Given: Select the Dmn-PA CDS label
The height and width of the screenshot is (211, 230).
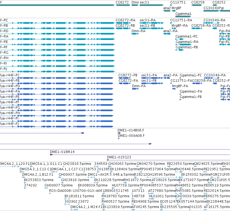Looking at the screenshot, I should pos(139,86).
